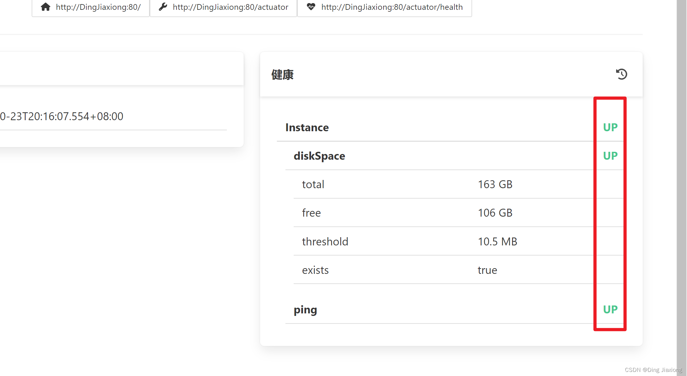Viewport: 687px width, 376px height.
Task: Select the 106 GB free value
Action: [495, 213]
